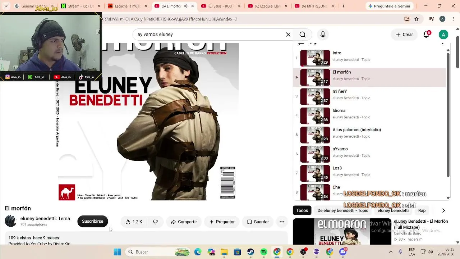Open Microsoft Edge from the taskbar
Viewport: 460px width, 259px height.
coord(198,252)
